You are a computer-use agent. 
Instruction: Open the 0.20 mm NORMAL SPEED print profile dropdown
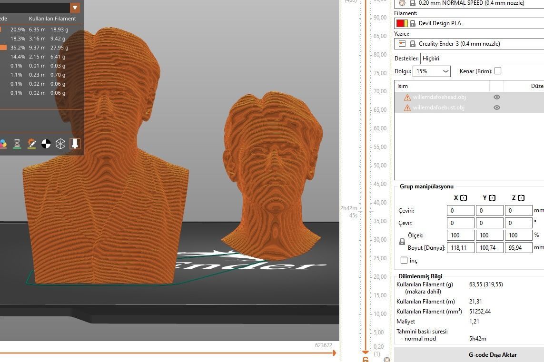(x=469, y=3)
